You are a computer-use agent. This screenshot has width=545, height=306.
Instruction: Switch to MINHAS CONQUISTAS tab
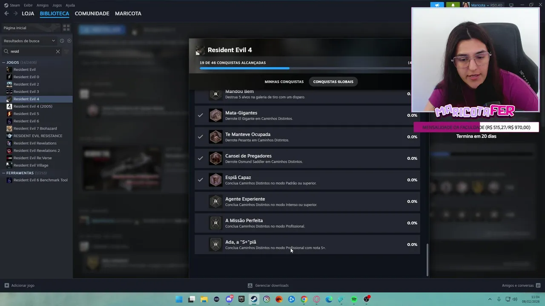pos(284,82)
